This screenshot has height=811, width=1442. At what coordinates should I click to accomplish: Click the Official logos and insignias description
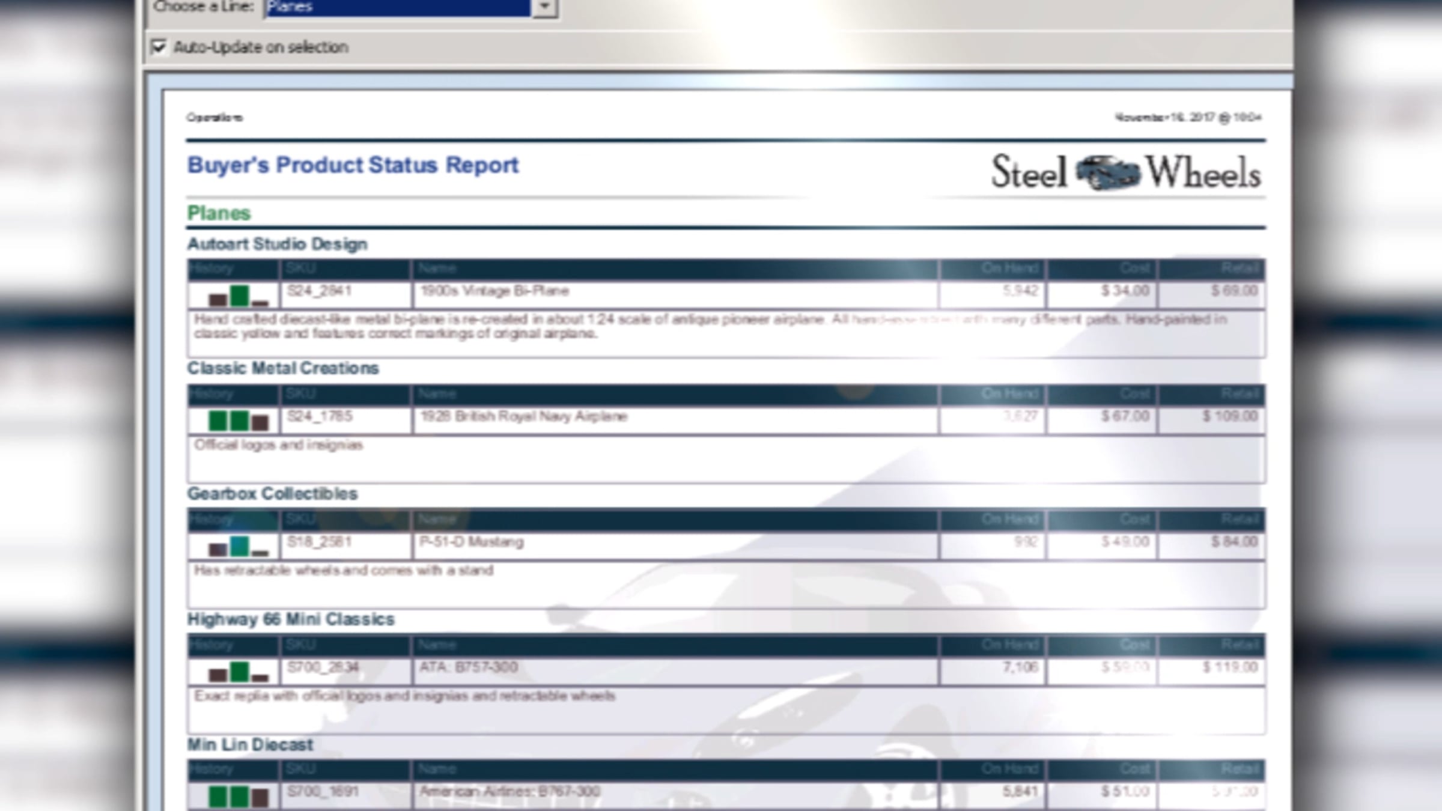pyautogui.click(x=278, y=445)
